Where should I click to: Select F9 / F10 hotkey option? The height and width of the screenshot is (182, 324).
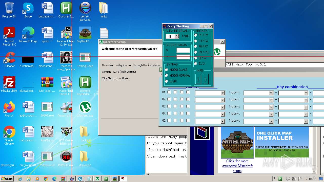coord(196,52)
